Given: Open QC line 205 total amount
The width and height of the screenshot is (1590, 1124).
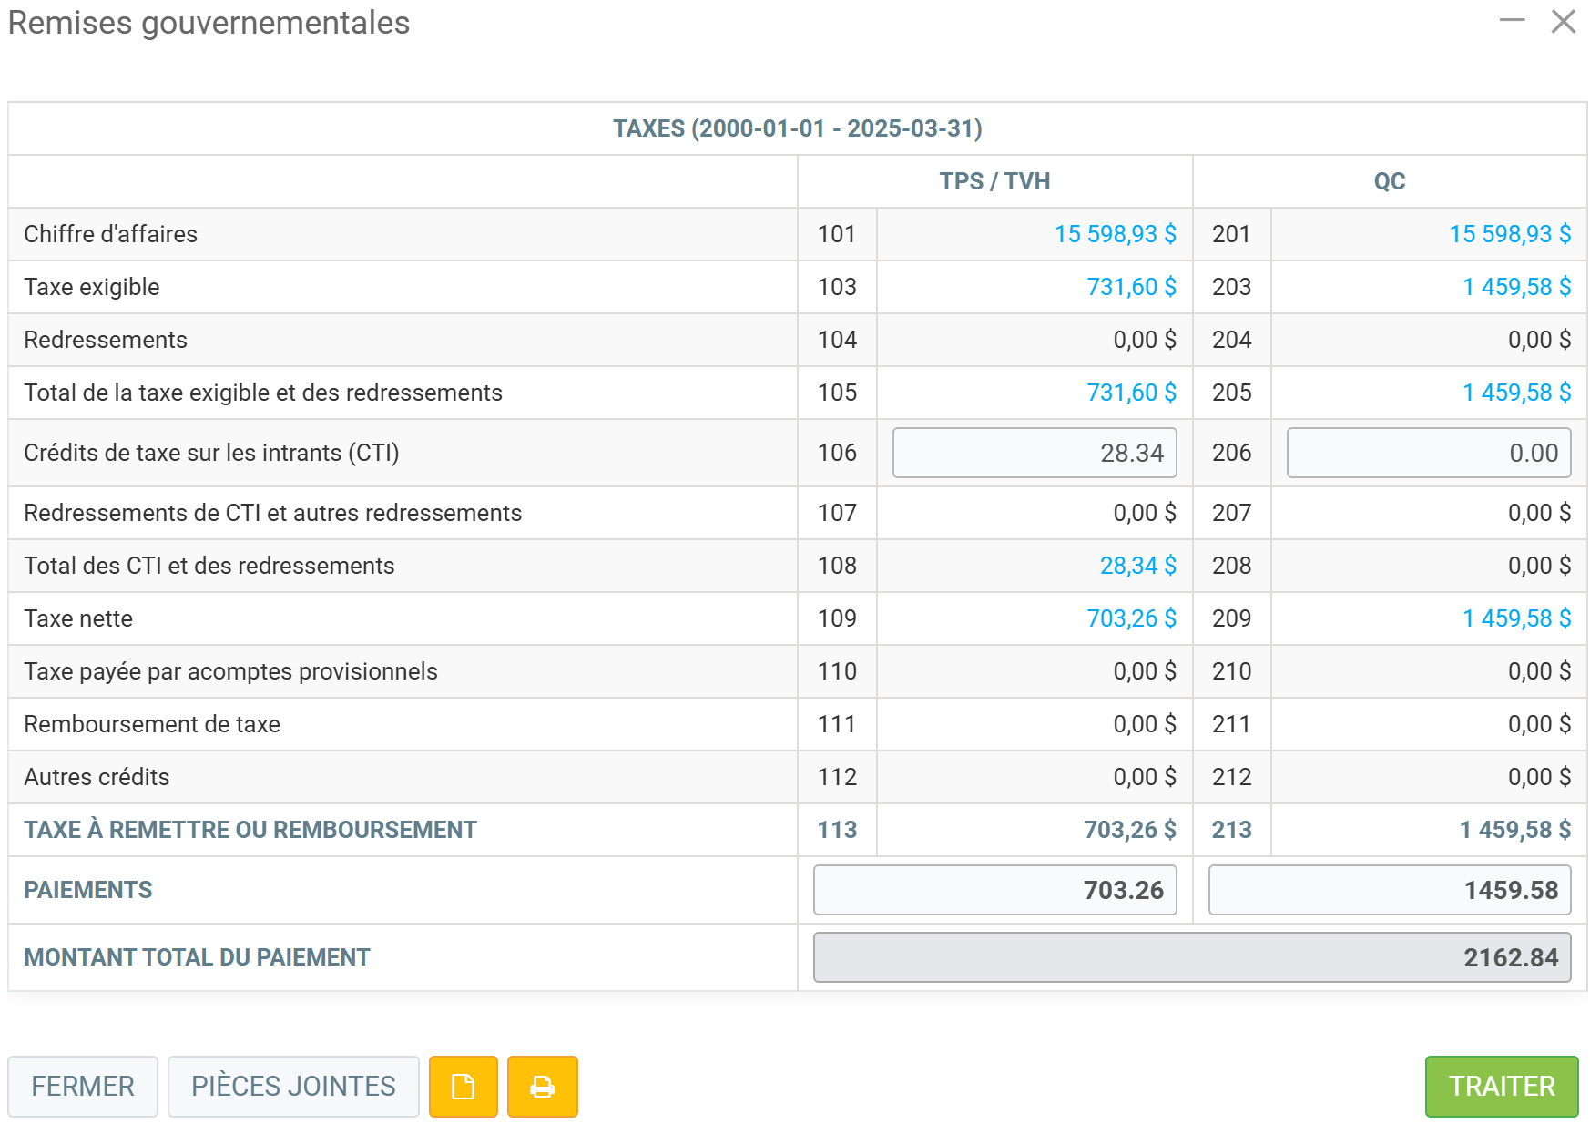Looking at the screenshot, I should [x=1515, y=393].
